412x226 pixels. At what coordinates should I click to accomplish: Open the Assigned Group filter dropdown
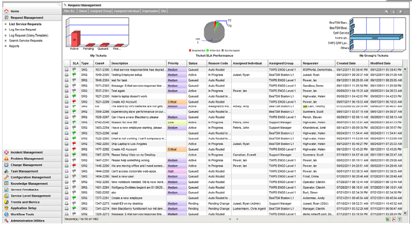(100, 11)
